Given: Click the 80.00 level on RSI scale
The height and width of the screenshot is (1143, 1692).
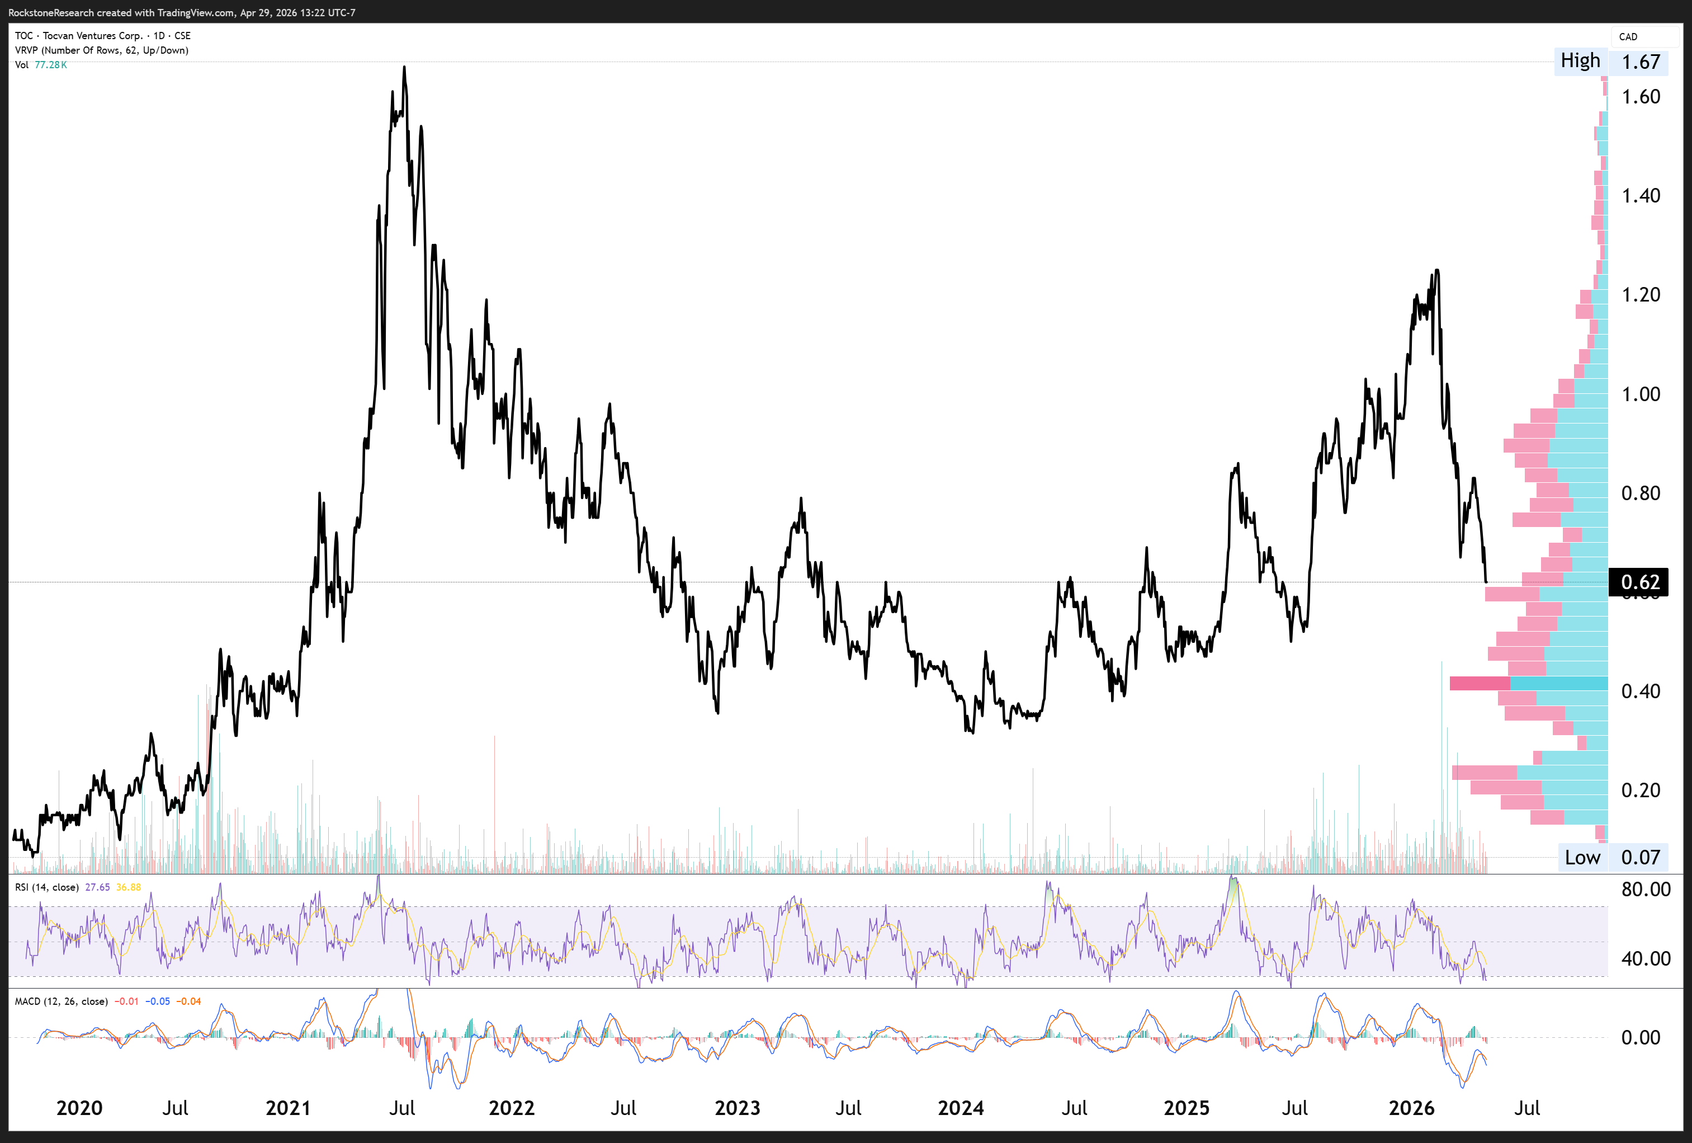Looking at the screenshot, I should pyautogui.click(x=1646, y=890).
